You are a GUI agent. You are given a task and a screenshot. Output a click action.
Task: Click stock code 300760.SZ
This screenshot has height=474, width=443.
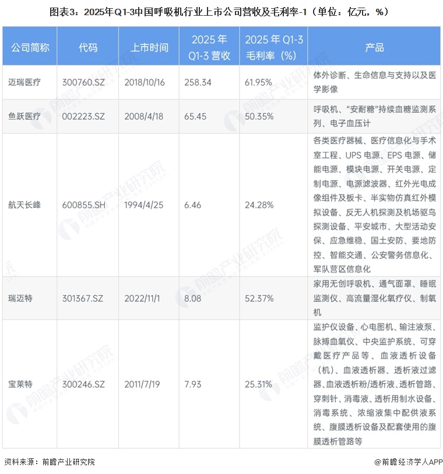click(x=83, y=82)
